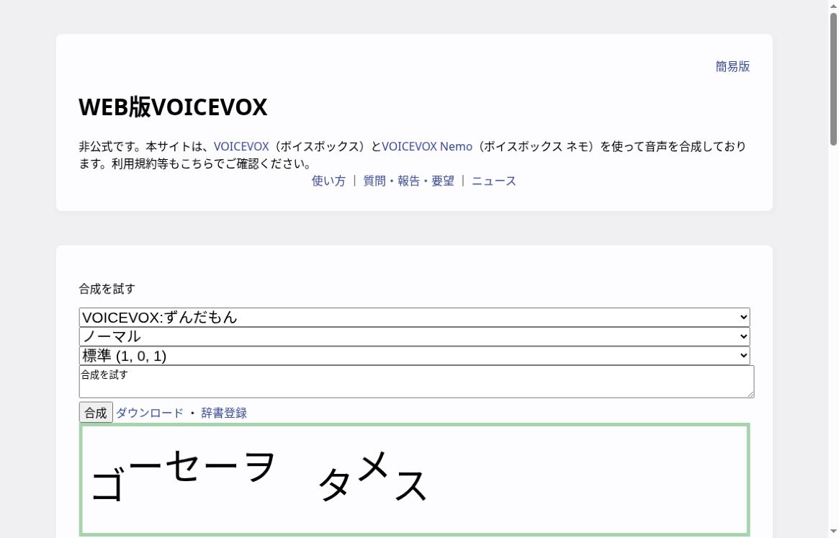Open the ニュース link
839x538 pixels.
pyautogui.click(x=494, y=181)
